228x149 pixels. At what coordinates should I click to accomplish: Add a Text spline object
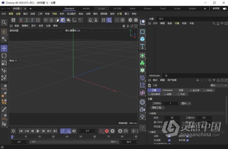(142, 46)
